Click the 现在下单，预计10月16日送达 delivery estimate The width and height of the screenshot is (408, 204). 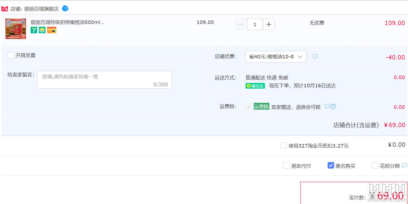(302, 86)
